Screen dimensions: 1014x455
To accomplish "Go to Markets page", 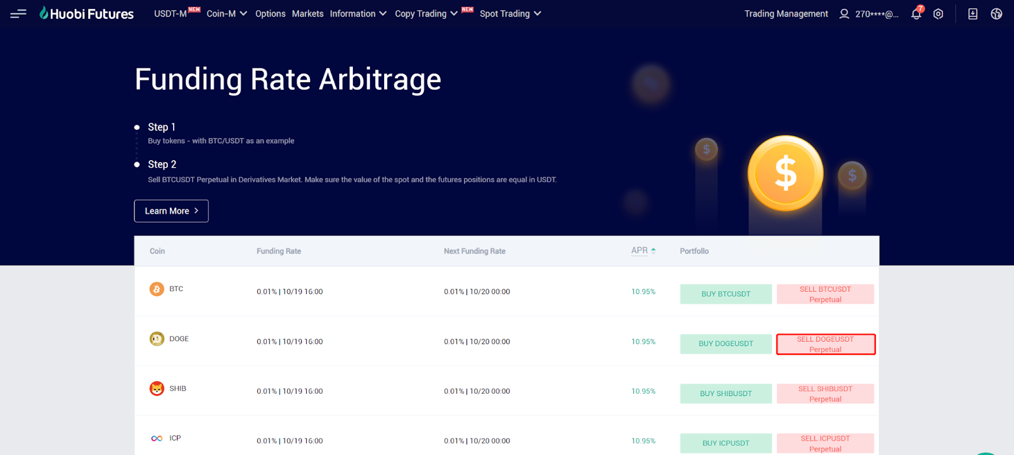I will [307, 13].
